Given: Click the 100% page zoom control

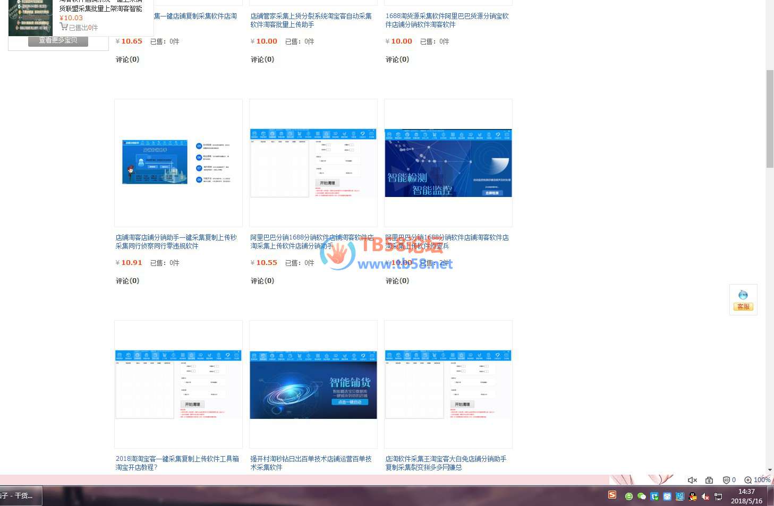Looking at the screenshot, I should point(758,480).
